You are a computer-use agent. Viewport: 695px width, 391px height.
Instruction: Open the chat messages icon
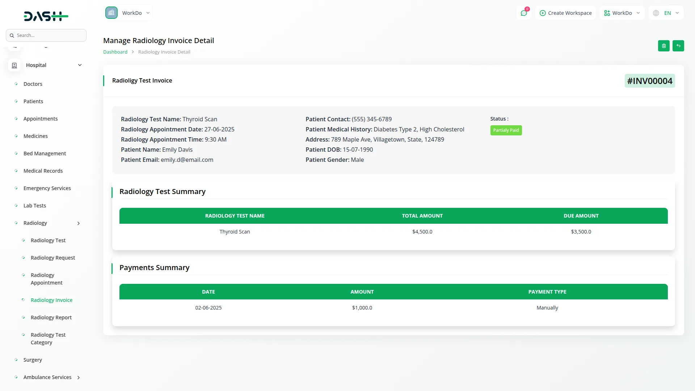point(523,13)
